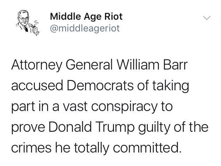Image resolution: width=221 pixels, height=166 pixels.
Task: Click the name 'Donald Trump' in the tweet
Action: 91,127
